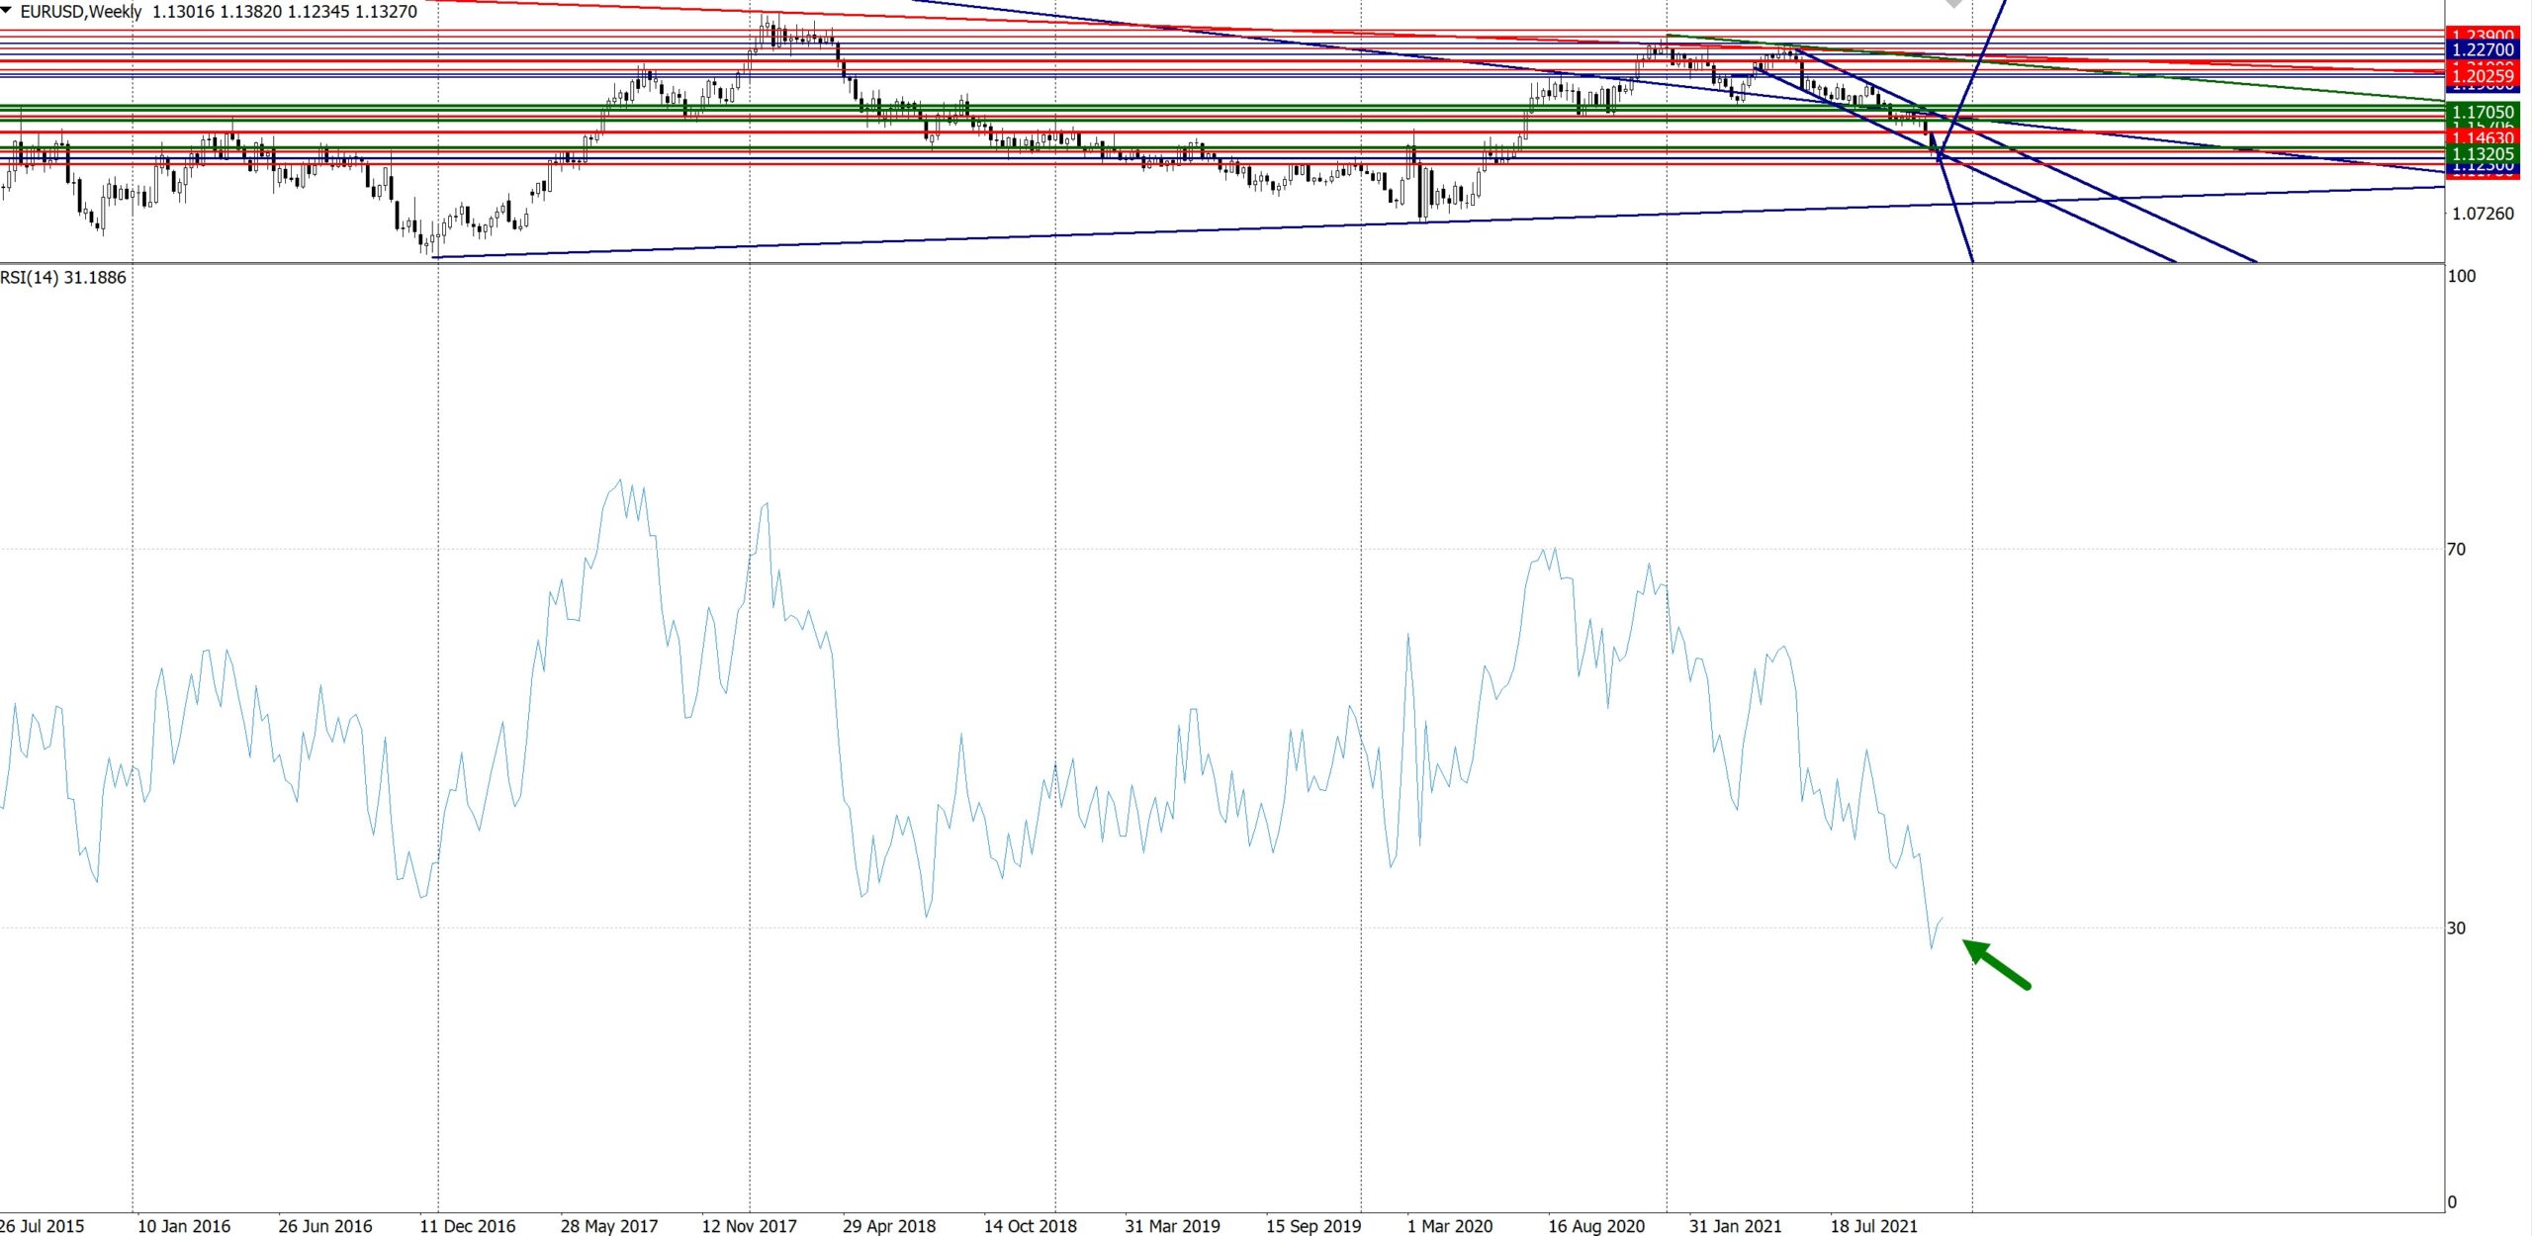The height and width of the screenshot is (1236, 2532).
Task: Click the RSI 70 level scale label
Action: pyautogui.click(x=2456, y=550)
